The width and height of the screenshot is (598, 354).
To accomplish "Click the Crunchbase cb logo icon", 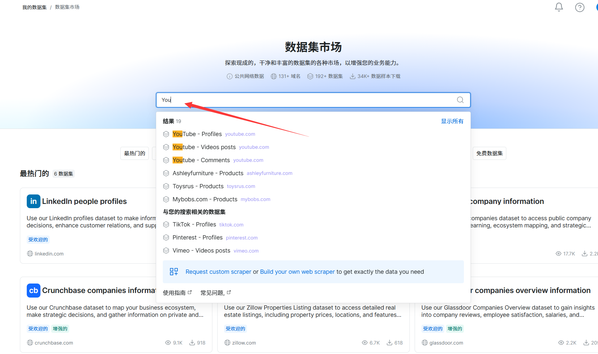I will pos(34,290).
